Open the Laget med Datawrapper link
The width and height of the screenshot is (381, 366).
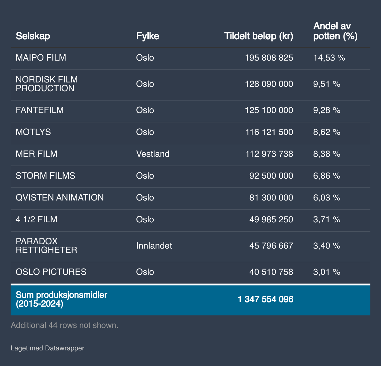pyautogui.click(x=47, y=348)
